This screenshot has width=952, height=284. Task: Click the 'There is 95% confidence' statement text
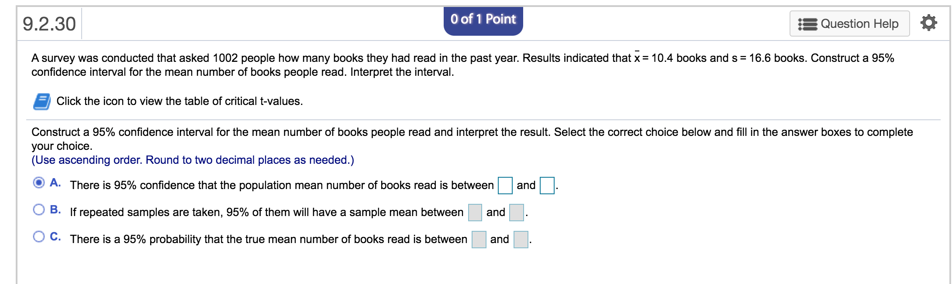click(x=282, y=185)
